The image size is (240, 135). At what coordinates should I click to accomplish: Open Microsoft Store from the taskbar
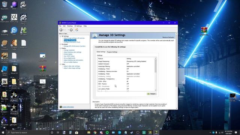click(x=76, y=132)
